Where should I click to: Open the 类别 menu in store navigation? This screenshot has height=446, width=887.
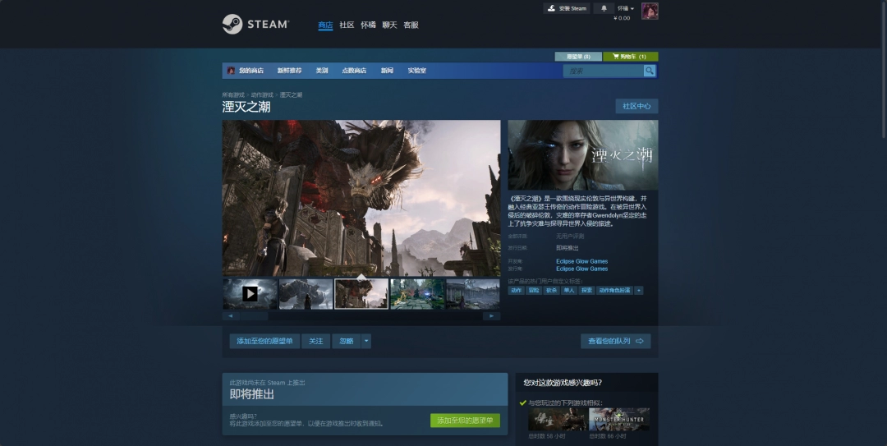[322, 71]
